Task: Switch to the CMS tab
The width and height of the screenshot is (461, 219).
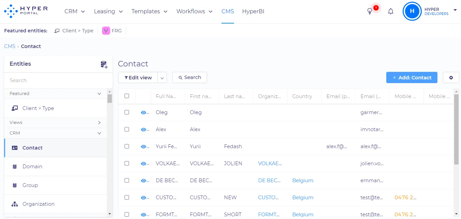Action: coord(228,11)
